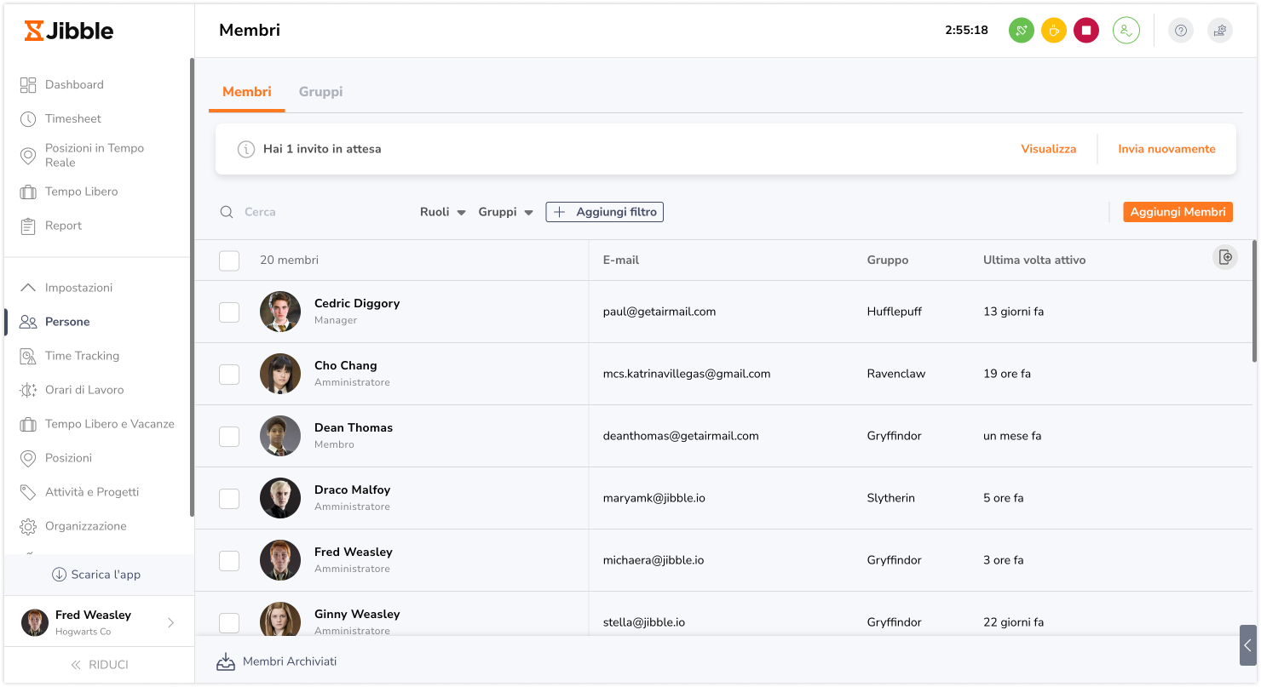The image size is (1261, 687).
Task: Click the search magnifier icon
Action: pyautogui.click(x=227, y=212)
